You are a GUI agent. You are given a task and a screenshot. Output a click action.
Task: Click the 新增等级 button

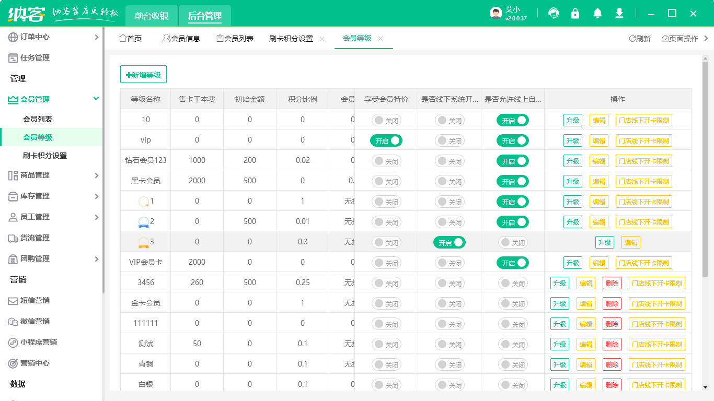(143, 74)
